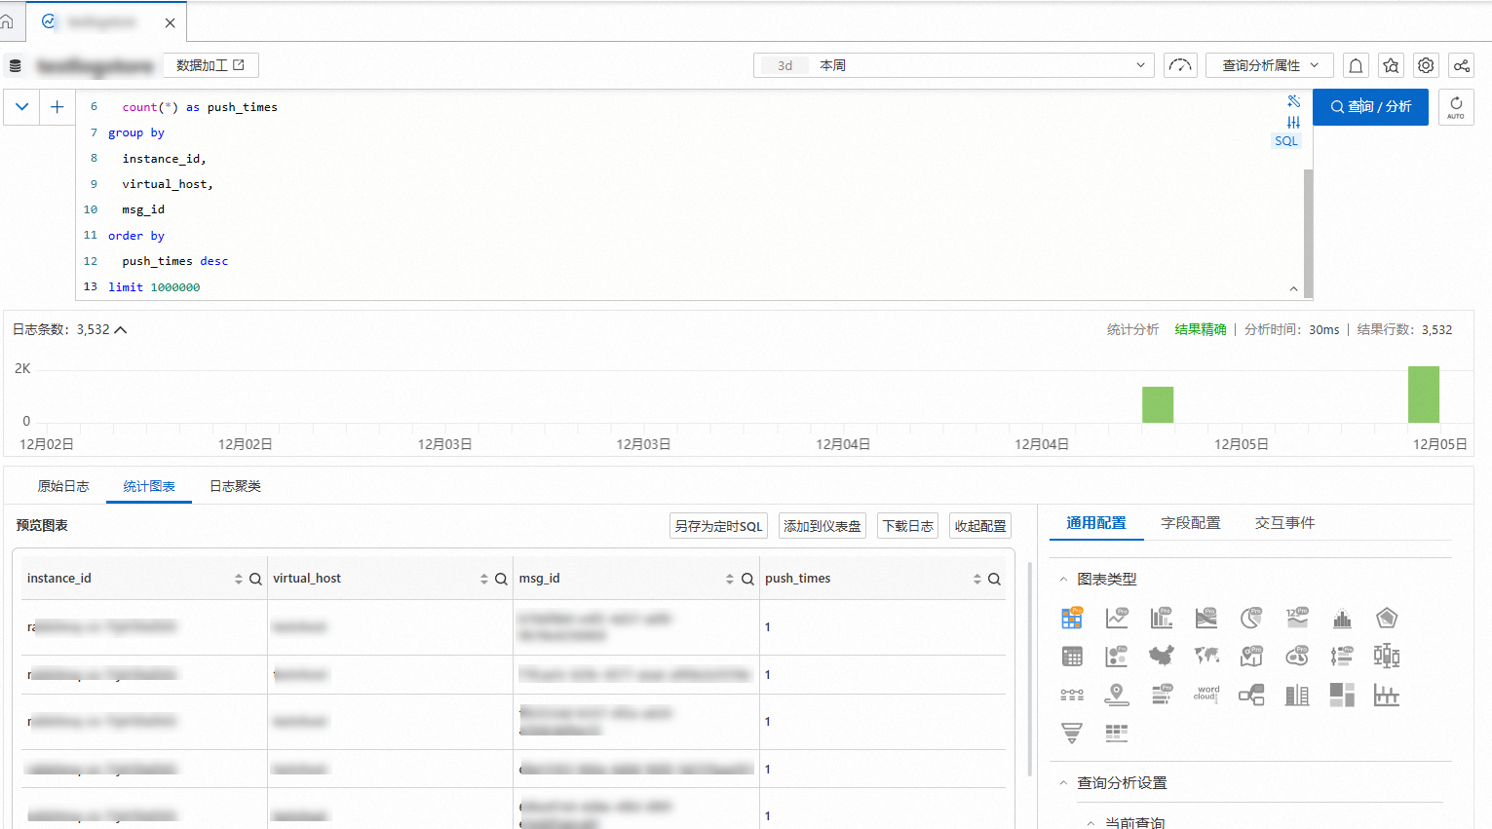Open the speedometer gauge tool
The width and height of the screenshot is (1492, 829).
click(1180, 65)
